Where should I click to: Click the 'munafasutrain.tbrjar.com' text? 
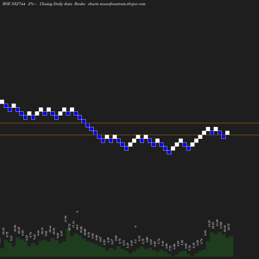coord(123,4)
